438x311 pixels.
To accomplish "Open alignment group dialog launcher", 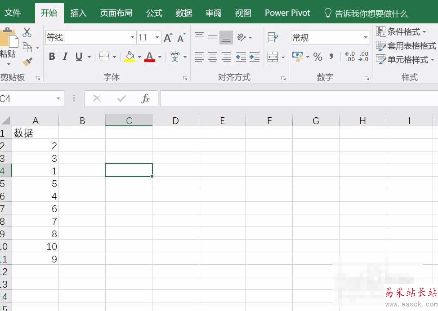I will click(x=283, y=78).
